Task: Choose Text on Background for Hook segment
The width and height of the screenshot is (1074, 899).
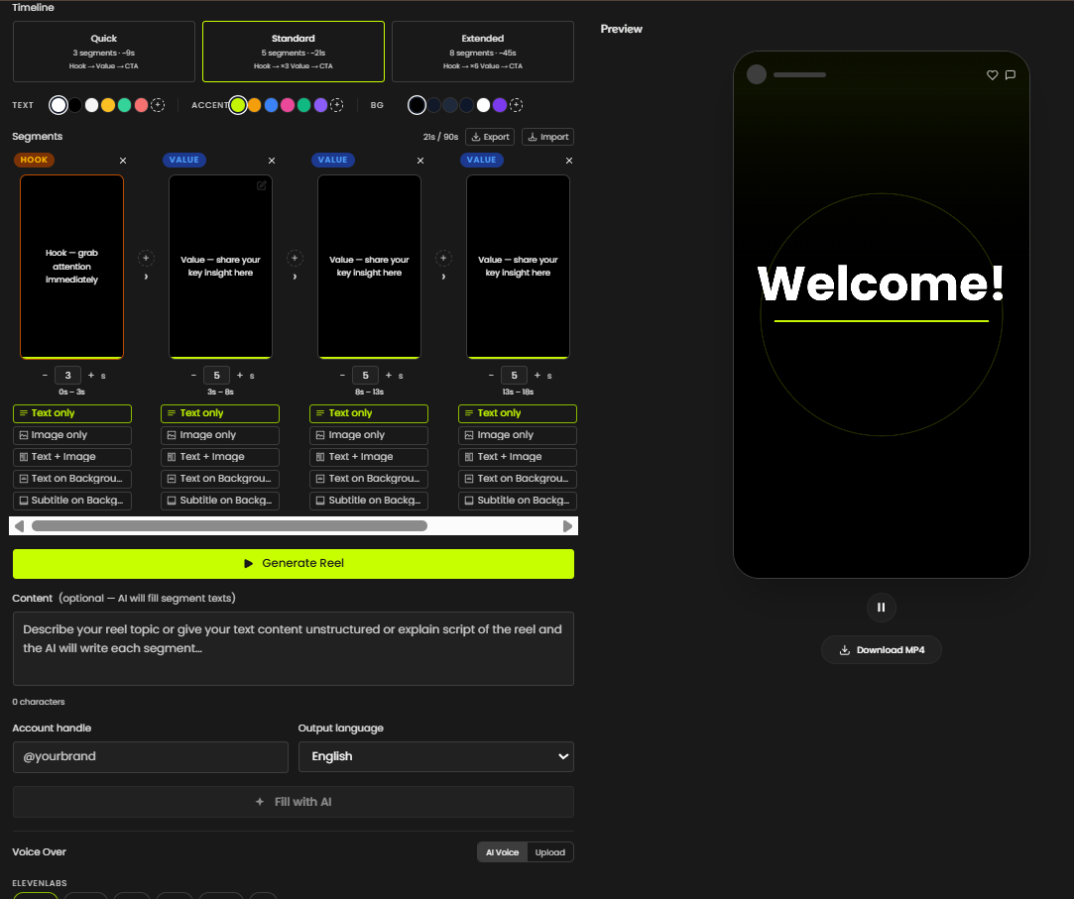Action: click(x=72, y=479)
